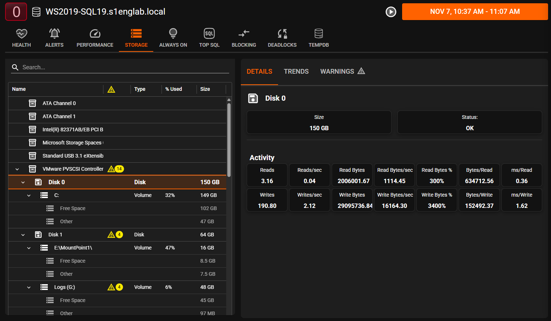
Task: Collapse the VMware PVSCSI Controller node
Action: pos(17,169)
